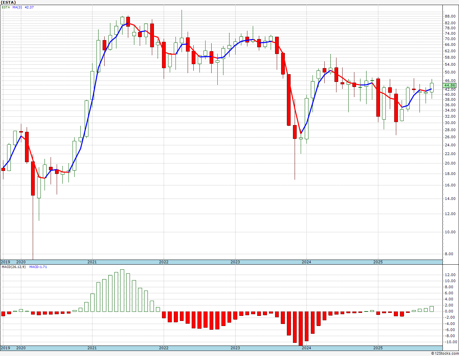459x356 pixels.
Task: Click the 66.00 price level
Action: [450, 44]
